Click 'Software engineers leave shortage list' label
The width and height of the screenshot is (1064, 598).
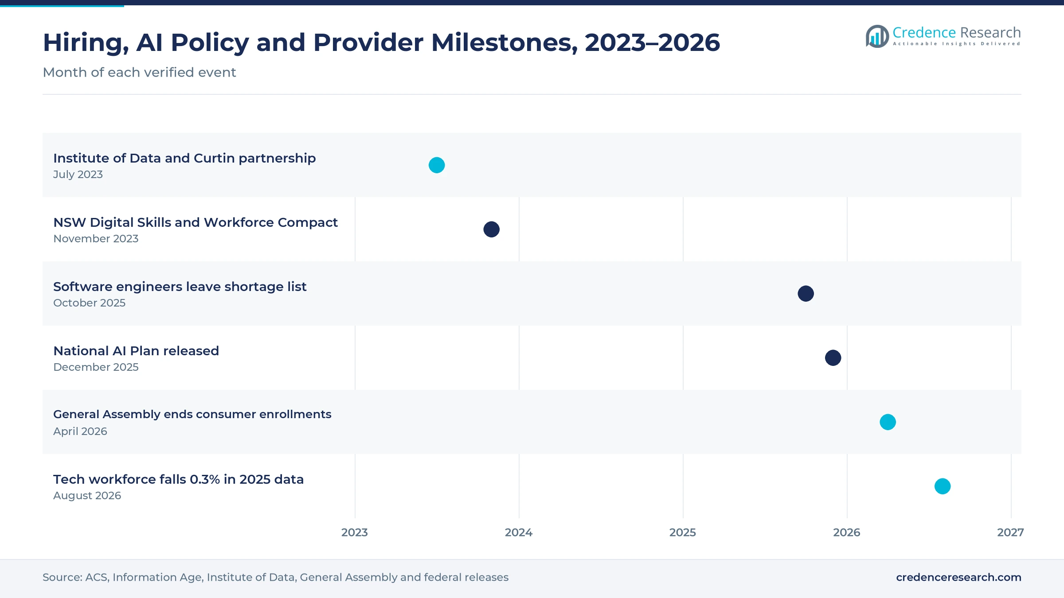pyautogui.click(x=180, y=287)
